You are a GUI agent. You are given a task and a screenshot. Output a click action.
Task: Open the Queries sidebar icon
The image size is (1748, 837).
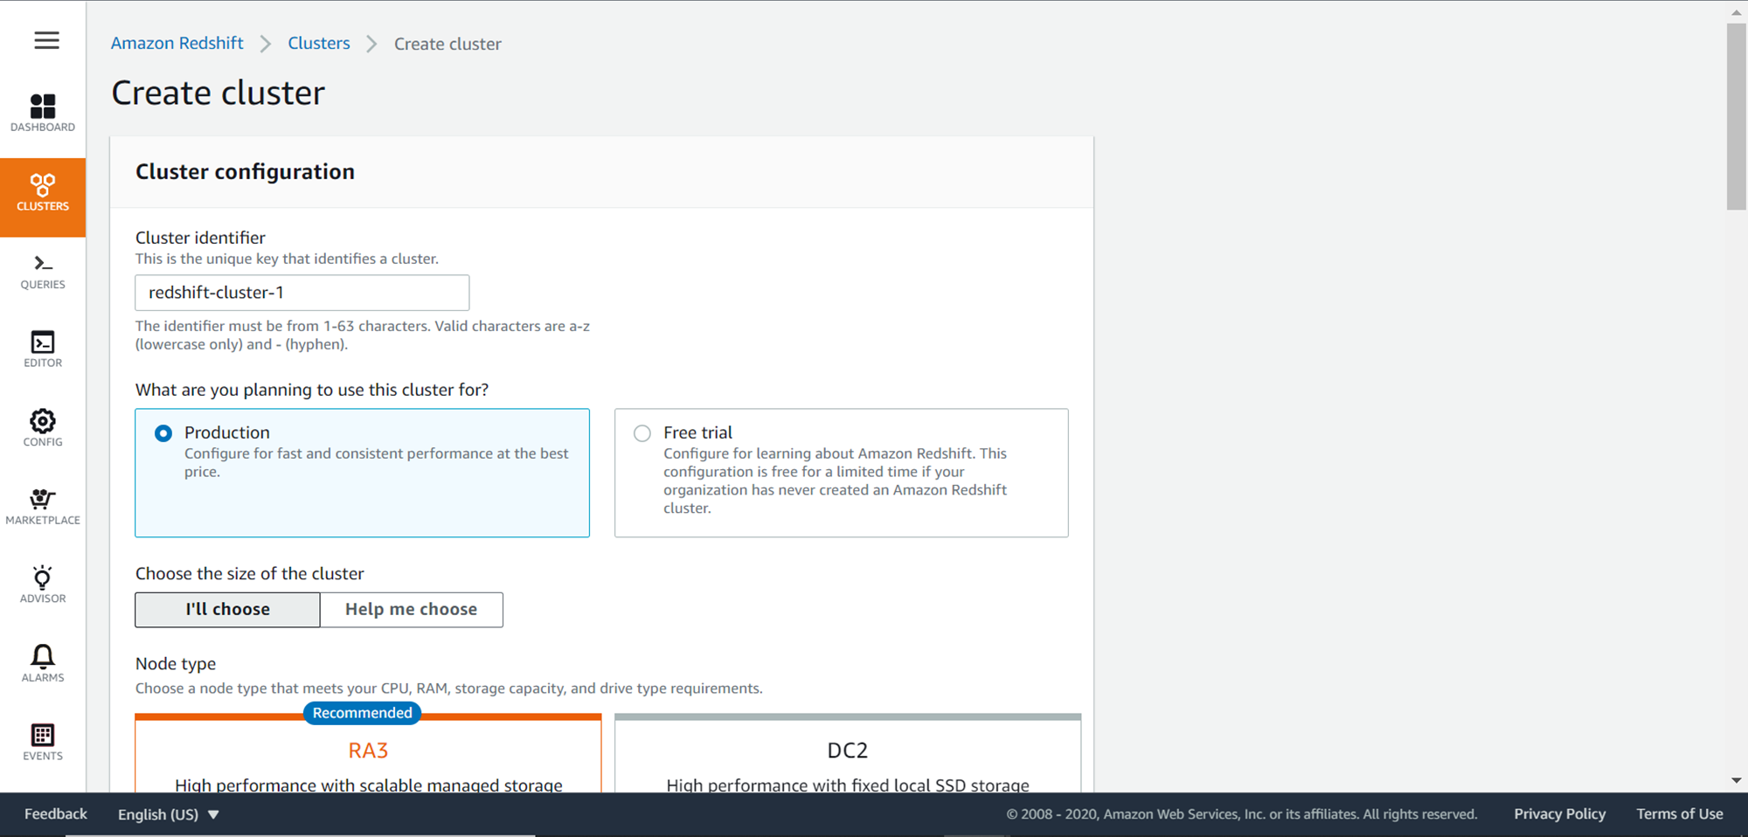coord(43,272)
